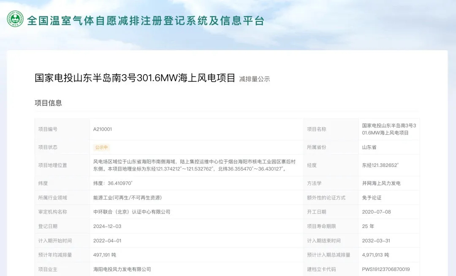Click the 项目名称 field label
Viewport: 456px width, 276px height.
coord(317,129)
